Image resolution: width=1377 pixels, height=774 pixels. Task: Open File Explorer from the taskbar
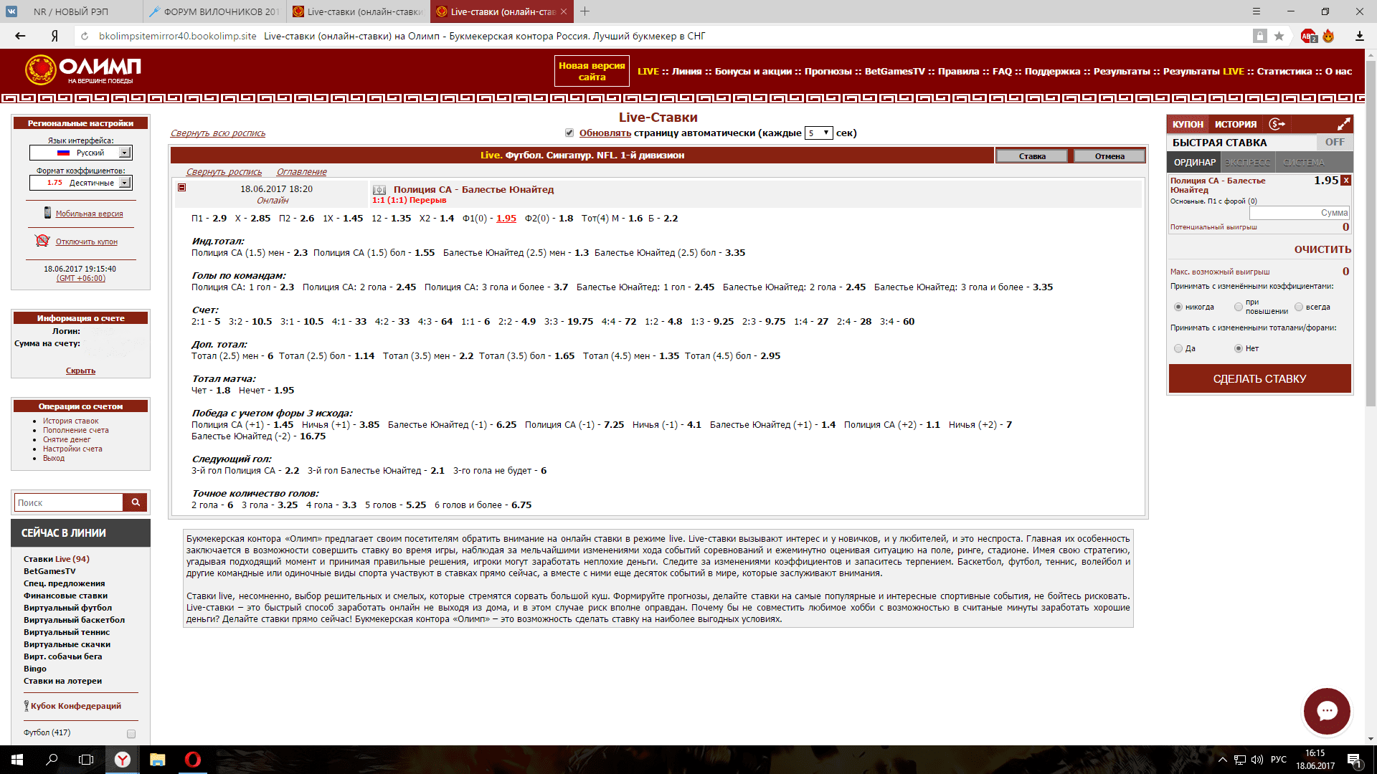click(x=157, y=760)
